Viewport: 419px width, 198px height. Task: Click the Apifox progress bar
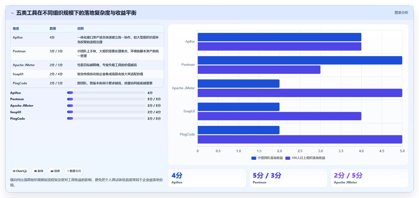click(x=106, y=93)
